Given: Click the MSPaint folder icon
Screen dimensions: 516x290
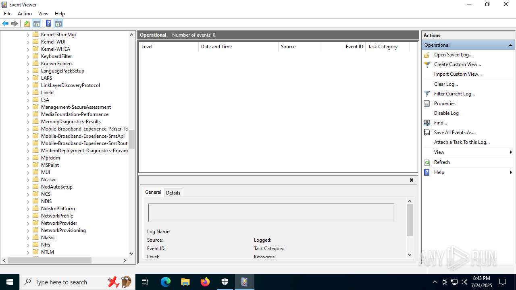Looking at the screenshot, I should coord(35,165).
